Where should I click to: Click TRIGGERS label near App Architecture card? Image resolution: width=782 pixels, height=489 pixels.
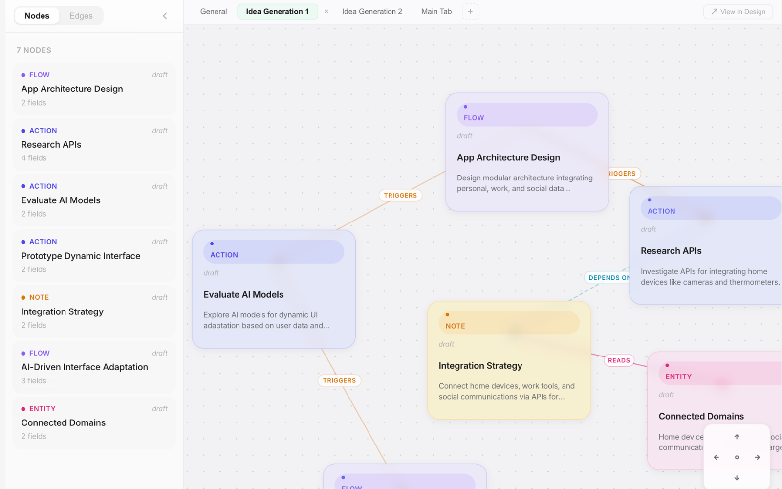(x=400, y=195)
